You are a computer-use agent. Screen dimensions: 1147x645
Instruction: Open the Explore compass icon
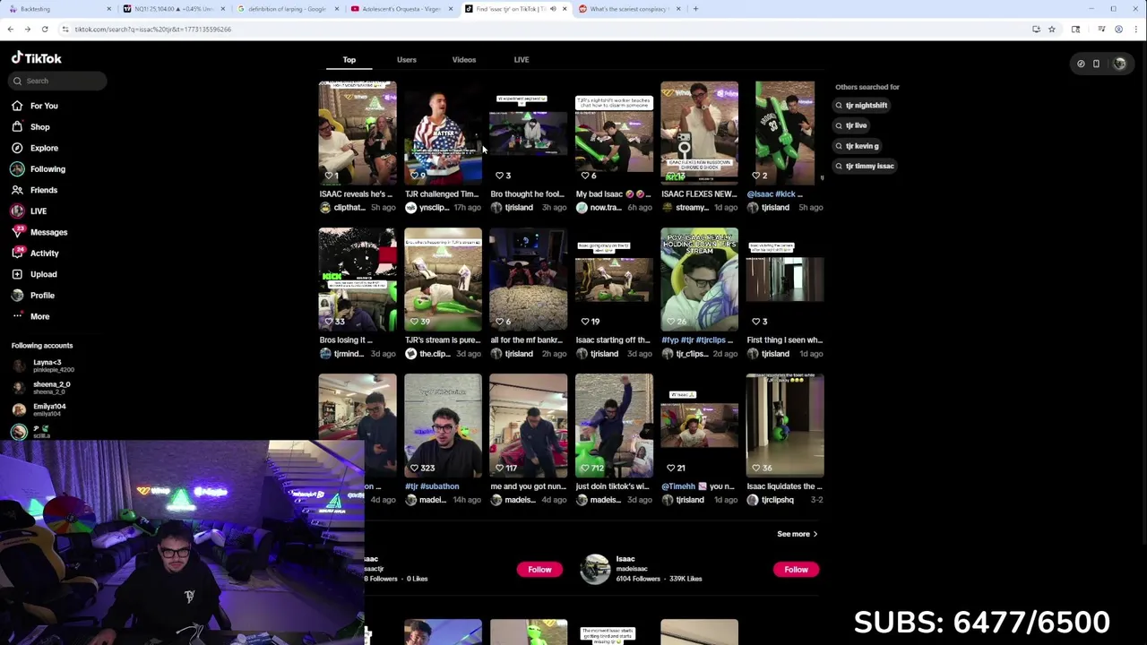(17, 148)
